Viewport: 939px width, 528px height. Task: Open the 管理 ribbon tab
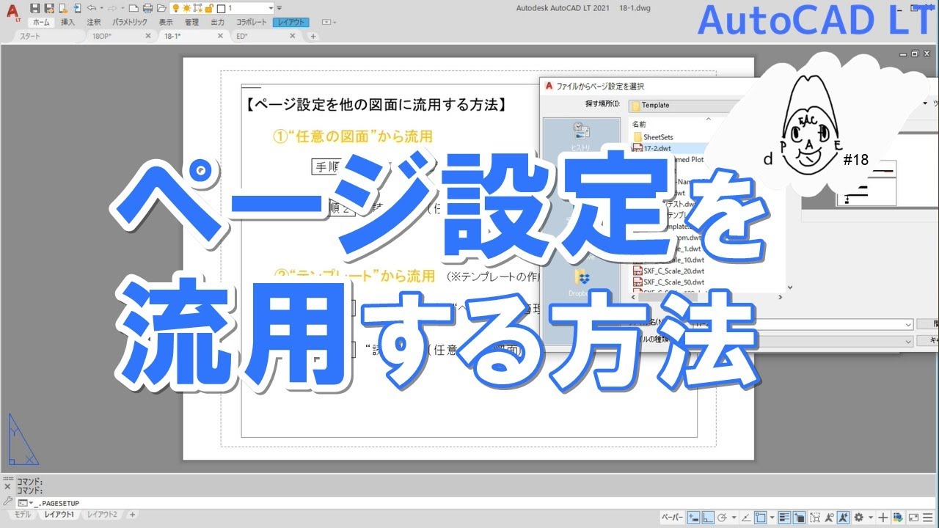191,22
